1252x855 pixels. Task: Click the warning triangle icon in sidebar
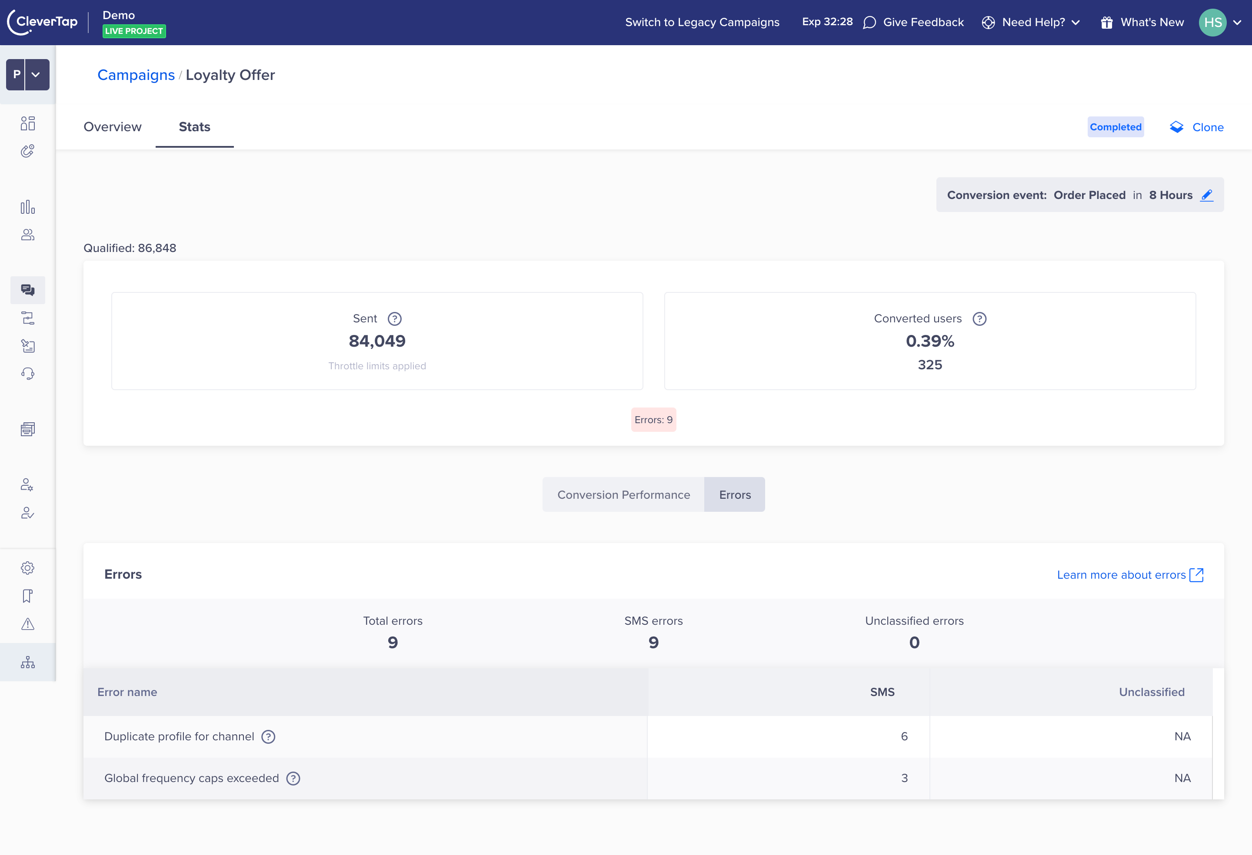(x=27, y=624)
